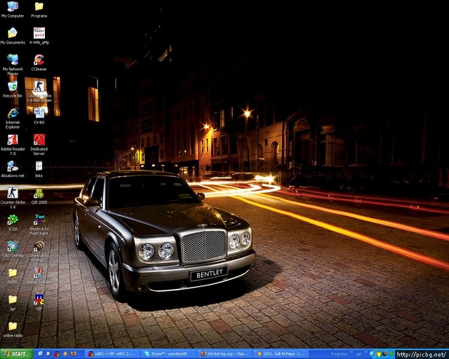
Task: Open the 6680 folder
Action: [13, 276]
